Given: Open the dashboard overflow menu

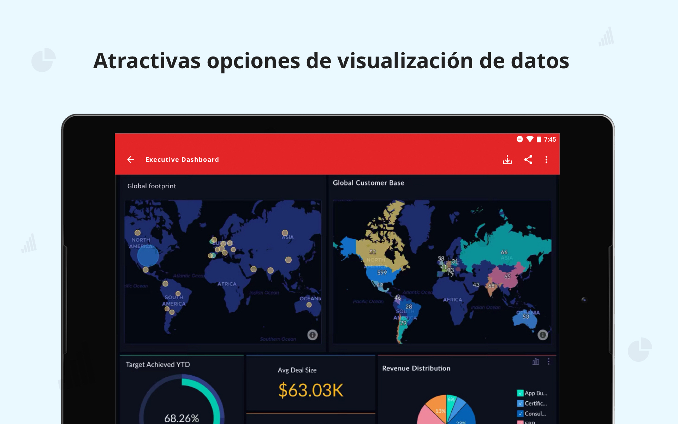Looking at the screenshot, I should pos(546,160).
